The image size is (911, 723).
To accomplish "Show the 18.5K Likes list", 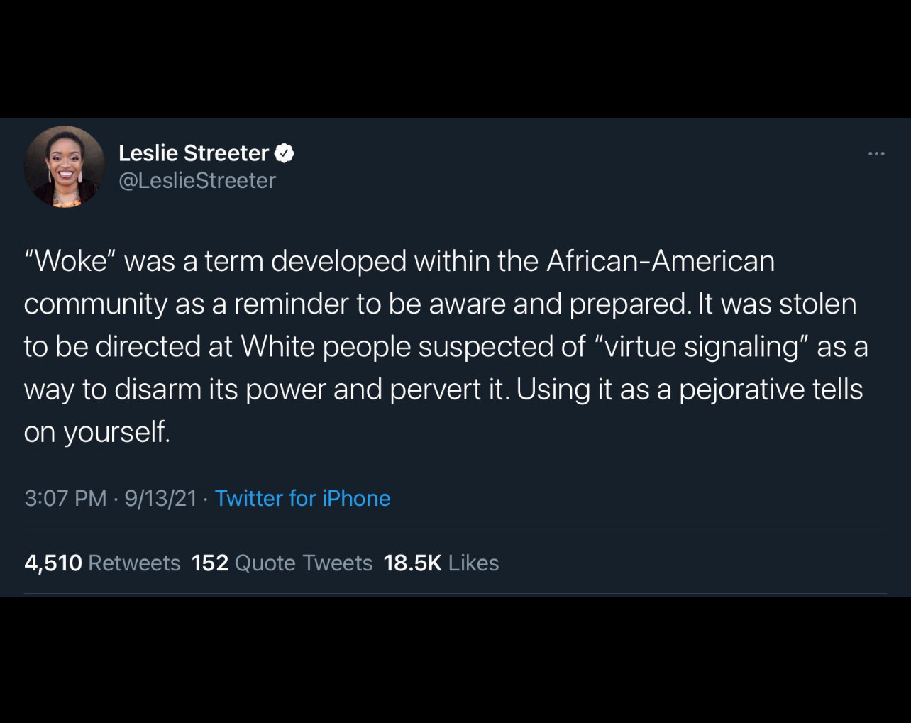I will (441, 563).
